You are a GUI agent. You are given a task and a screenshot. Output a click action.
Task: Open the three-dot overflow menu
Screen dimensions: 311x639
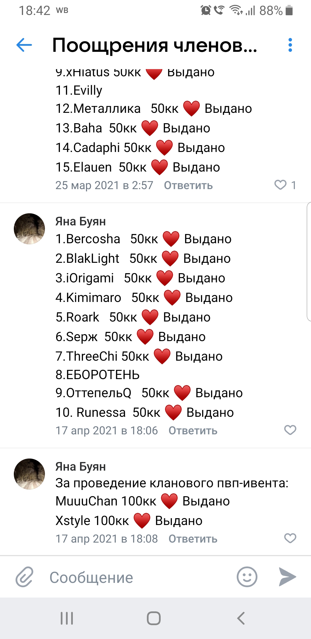point(290,45)
